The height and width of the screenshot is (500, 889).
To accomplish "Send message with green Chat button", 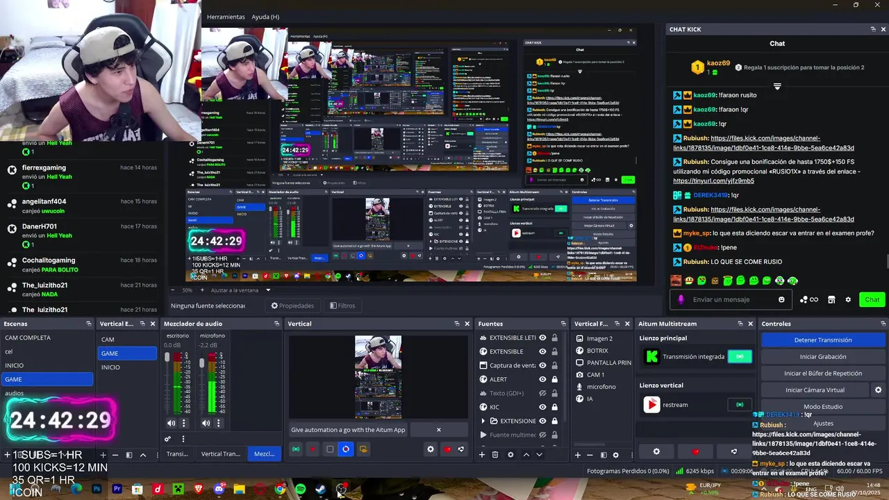I will (x=872, y=300).
